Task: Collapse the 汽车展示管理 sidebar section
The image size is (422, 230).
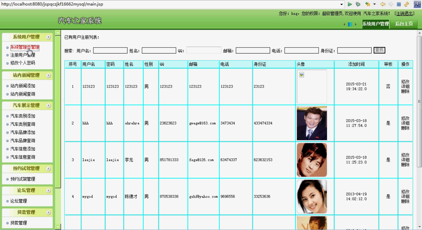Action: click(x=48, y=106)
